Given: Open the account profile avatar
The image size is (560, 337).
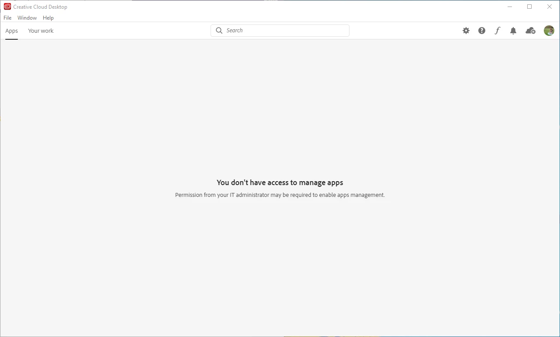Looking at the screenshot, I should tap(549, 31).
